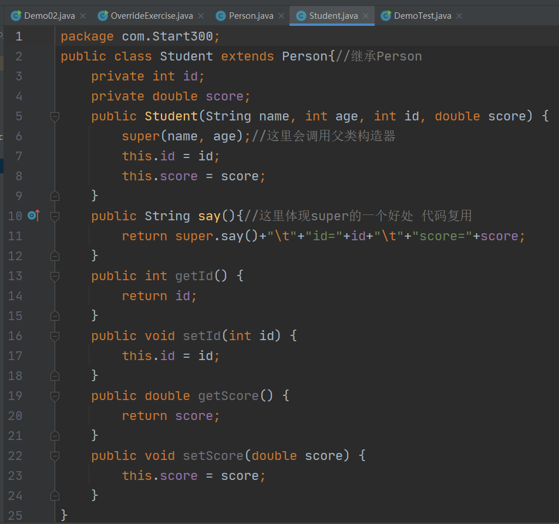Click the OverrideExercise.java class file icon
The image size is (559, 524).
(x=103, y=16)
